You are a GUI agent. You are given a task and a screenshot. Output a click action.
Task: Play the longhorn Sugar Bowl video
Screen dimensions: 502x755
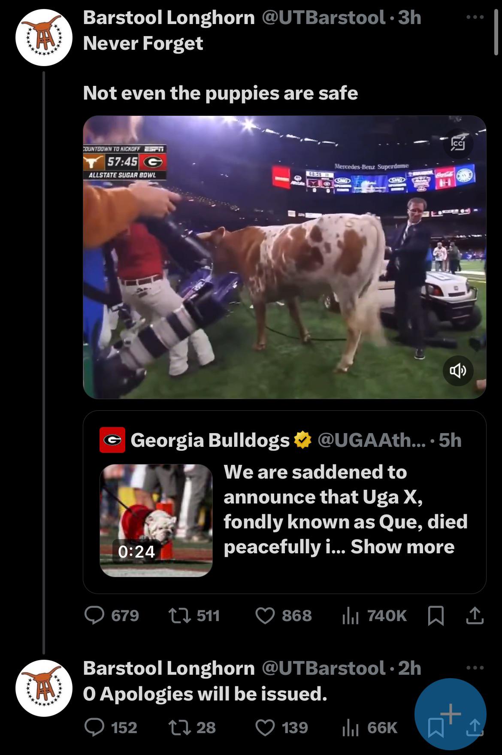click(x=284, y=257)
